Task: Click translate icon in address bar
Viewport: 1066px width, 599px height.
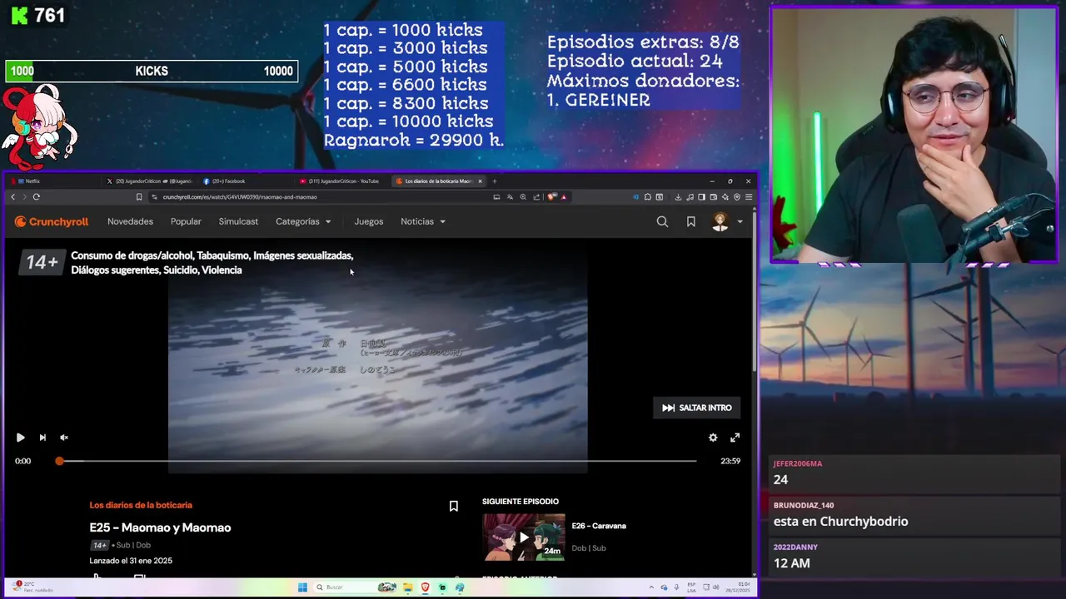Action: click(510, 197)
